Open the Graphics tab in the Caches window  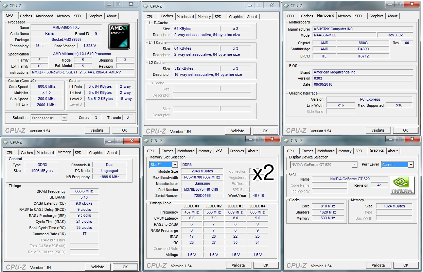pos(236,17)
